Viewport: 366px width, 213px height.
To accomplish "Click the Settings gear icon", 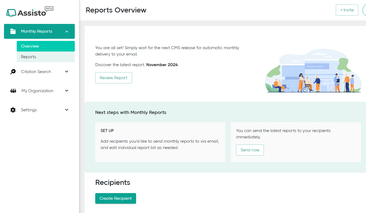I will coord(13,110).
